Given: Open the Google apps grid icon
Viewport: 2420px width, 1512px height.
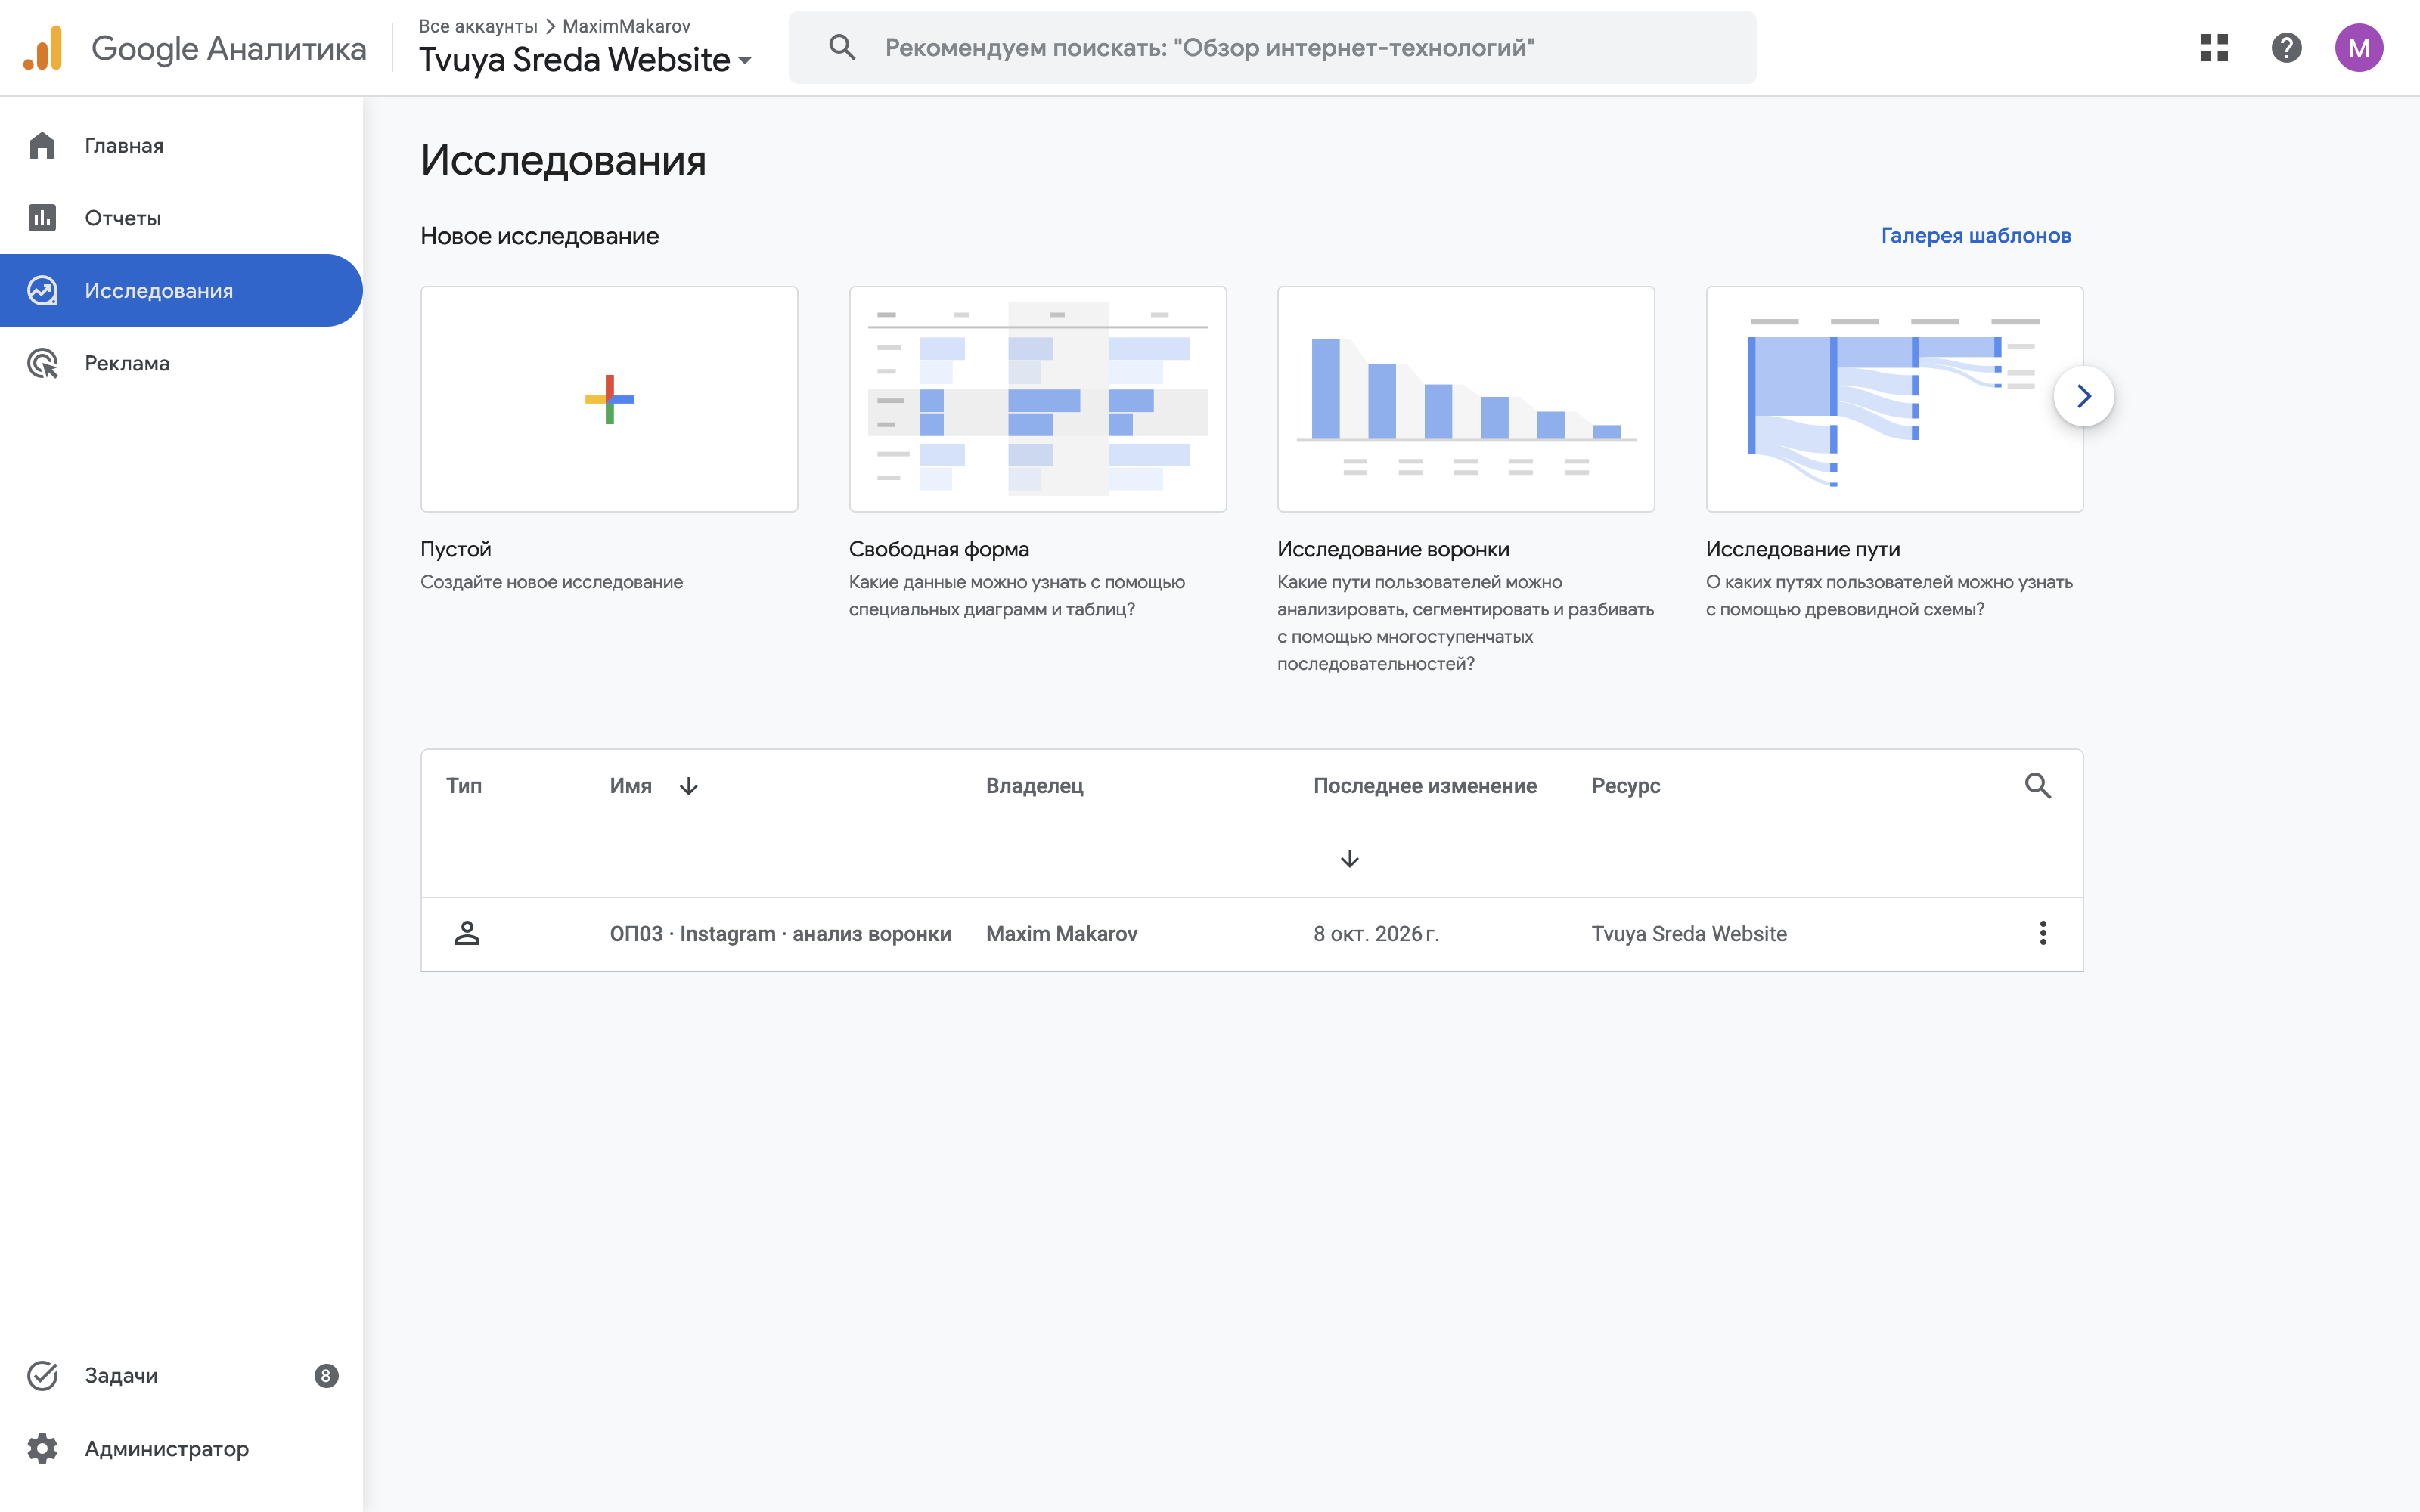Looking at the screenshot, I should click(x=2214, y=47).
